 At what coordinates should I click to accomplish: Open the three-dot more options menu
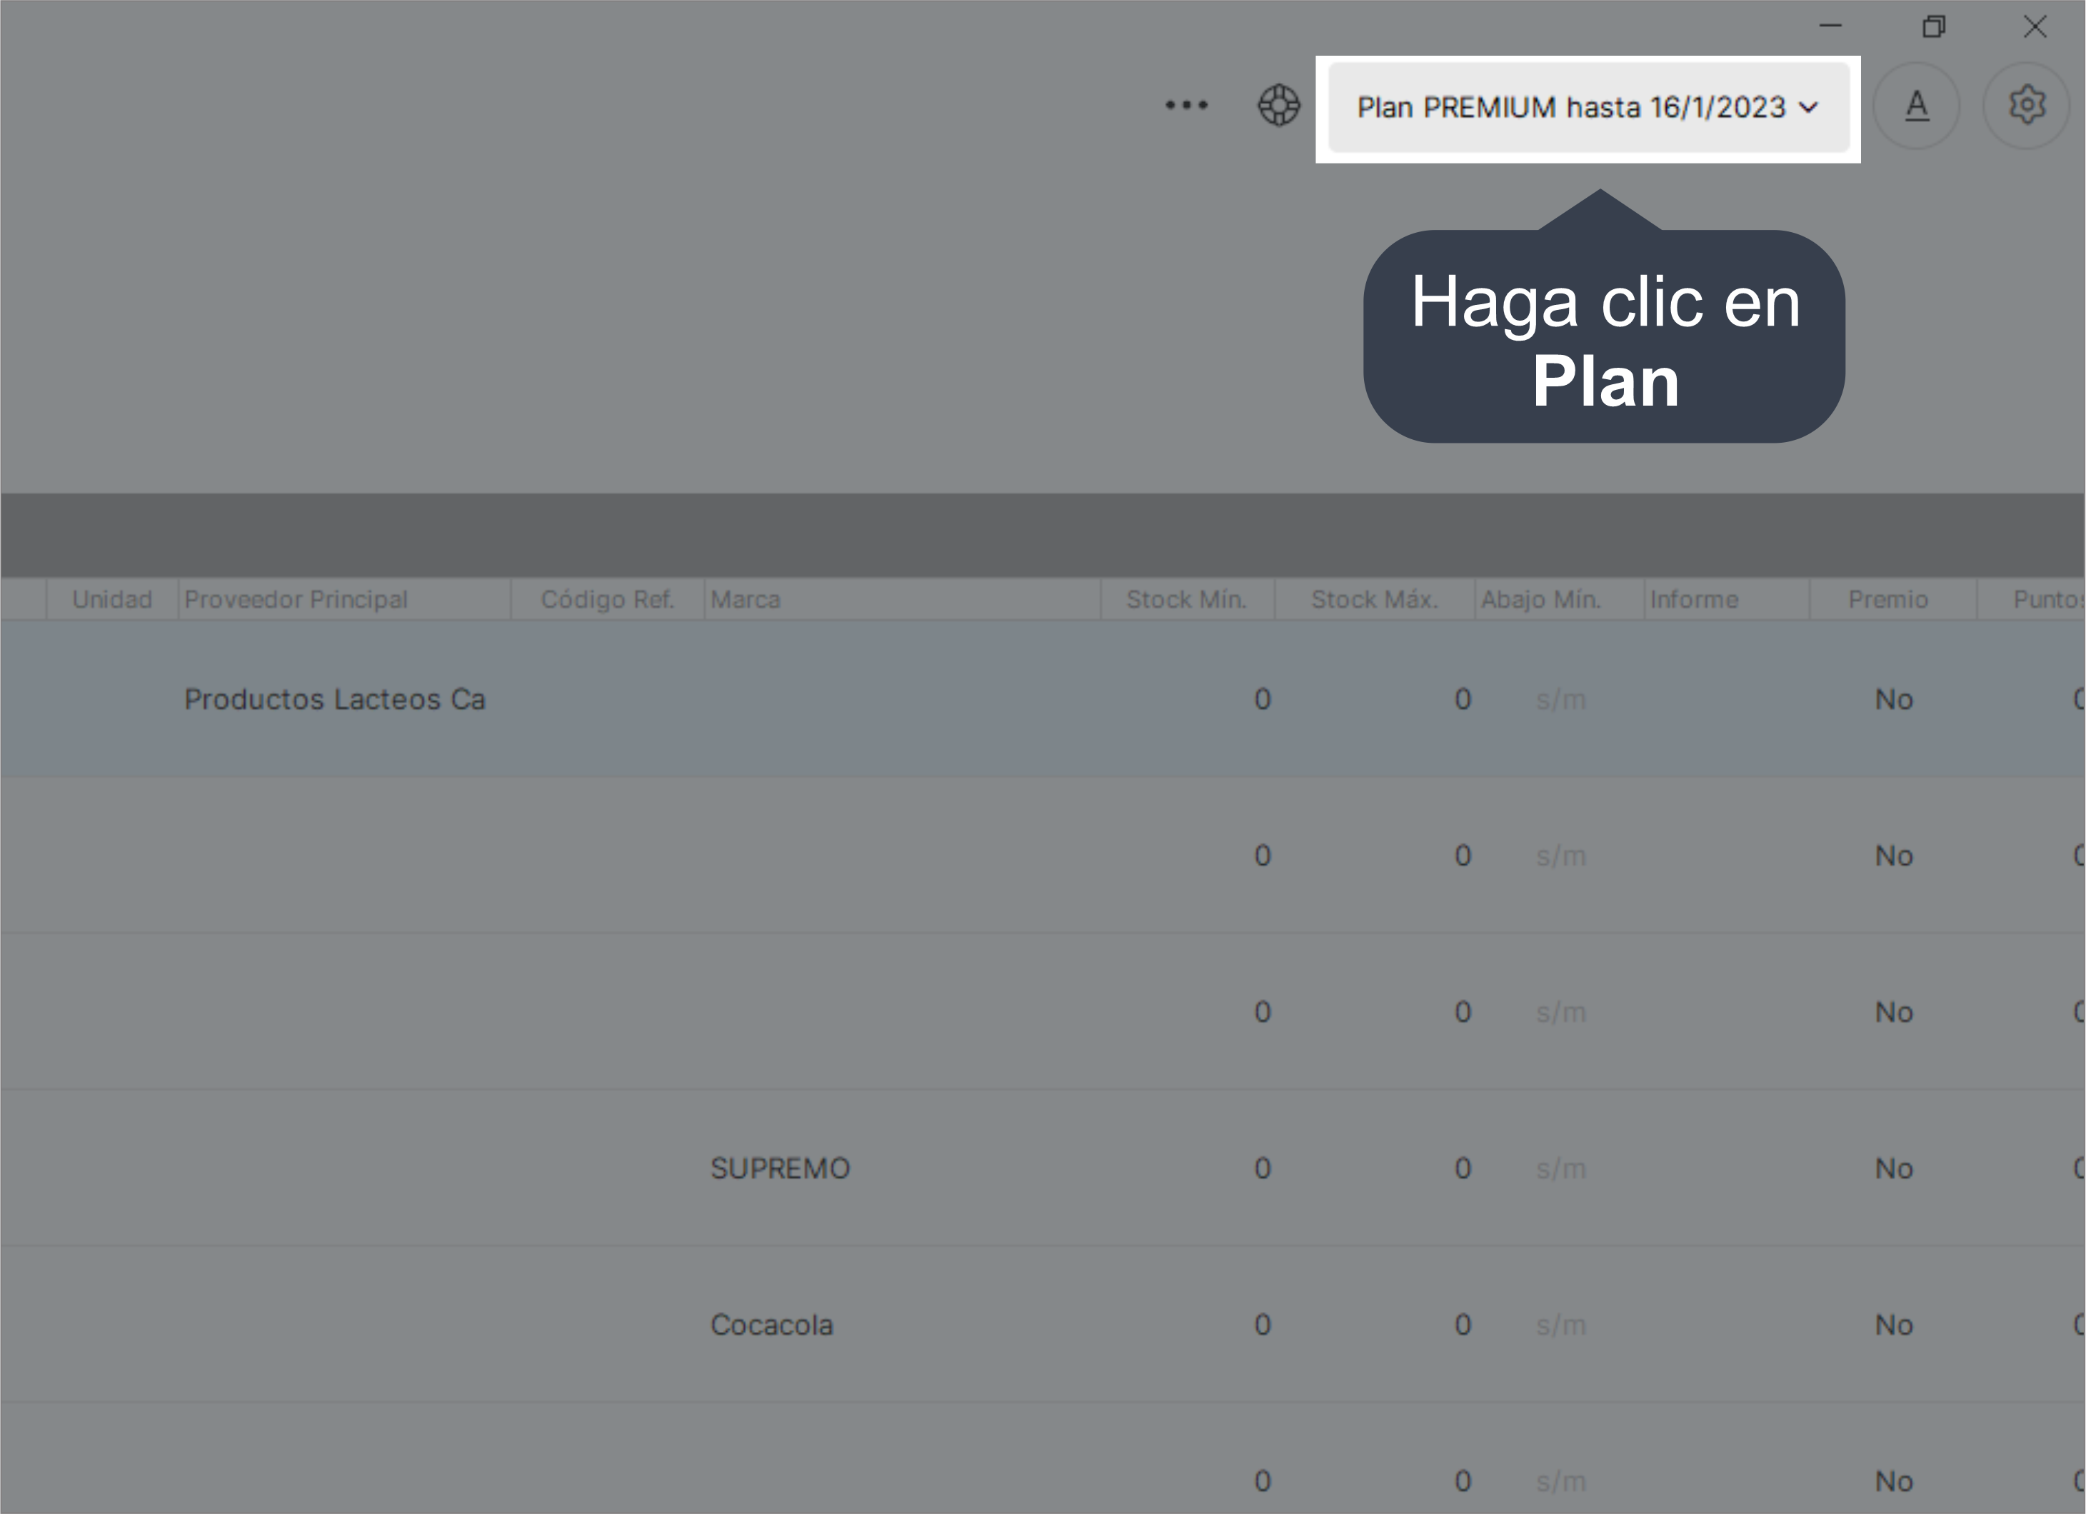pyautogui.click(x=1185, y=106)
